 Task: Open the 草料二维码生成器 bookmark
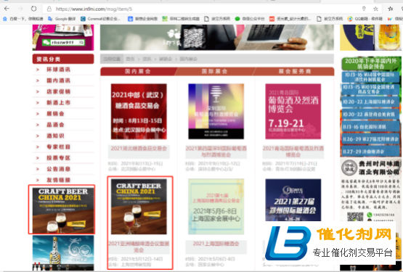point(181,19)
